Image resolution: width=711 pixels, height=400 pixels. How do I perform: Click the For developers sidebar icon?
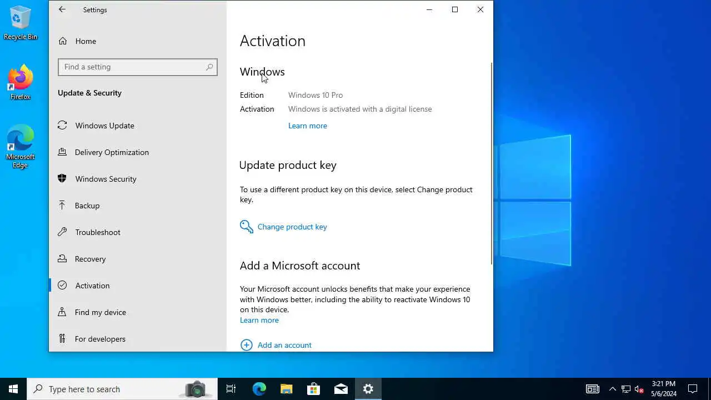pyautogui.click(x=63, y=338)
